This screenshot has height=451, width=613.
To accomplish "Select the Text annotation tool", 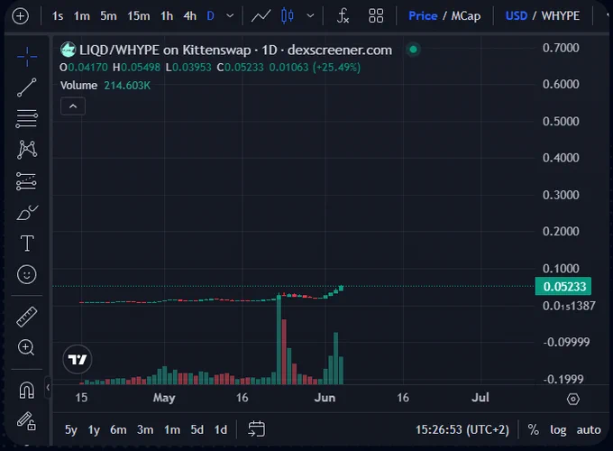I will coord(27,244).
